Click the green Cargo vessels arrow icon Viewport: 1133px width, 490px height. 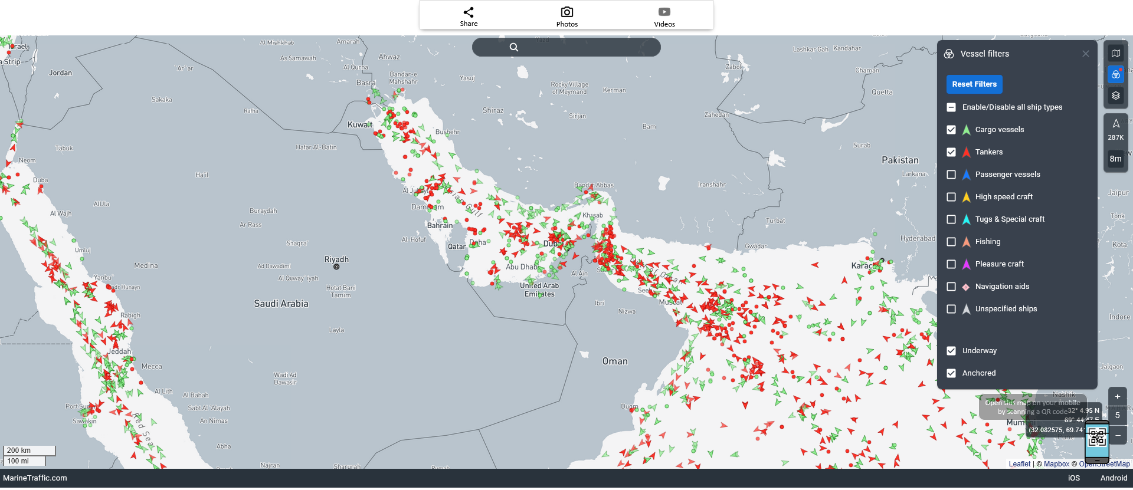point(967,130)
